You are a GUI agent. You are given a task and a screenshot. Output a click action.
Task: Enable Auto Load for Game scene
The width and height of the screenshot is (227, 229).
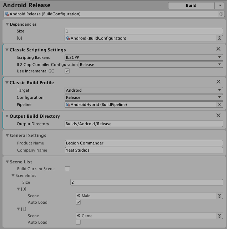point(78,222)
